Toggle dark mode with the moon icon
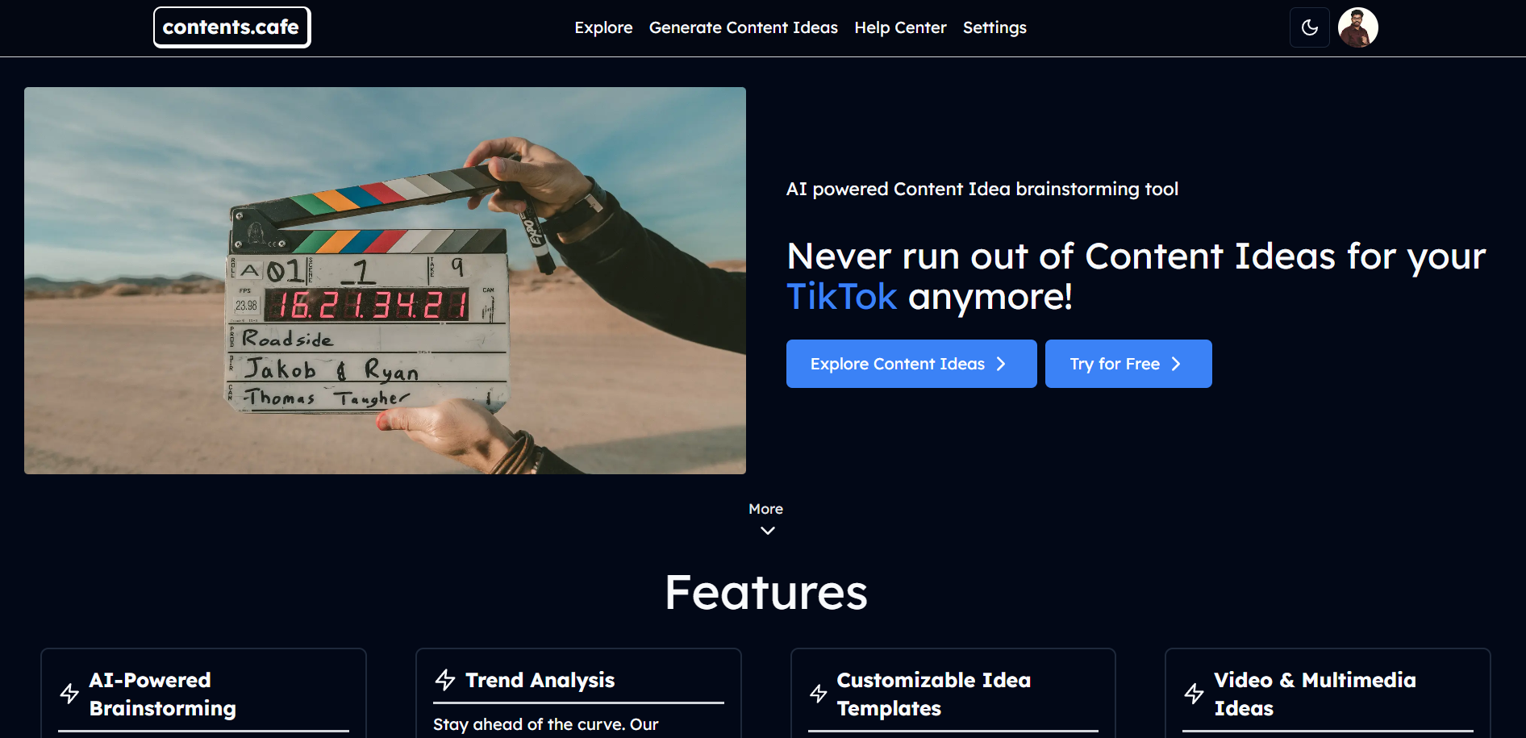This screenshot has width=1526, height=738. [x=1309, y=27]
